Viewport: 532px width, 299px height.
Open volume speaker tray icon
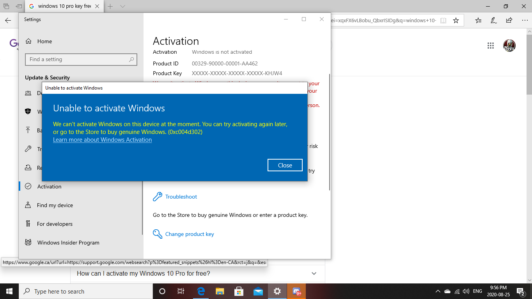466,291
